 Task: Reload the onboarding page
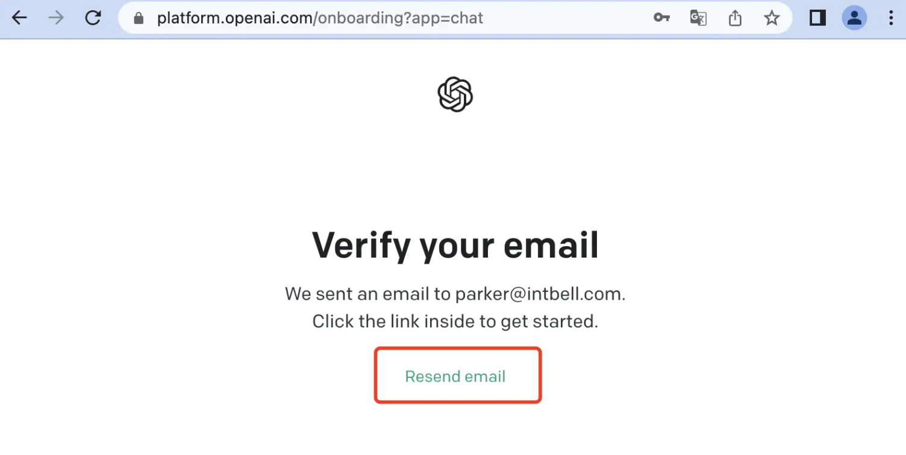point(93,18)
